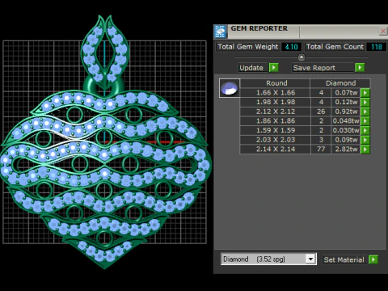The width and height of the screenshot is (388, 291).
Task: Click the Set Material button
Action: tap(344, 259)
